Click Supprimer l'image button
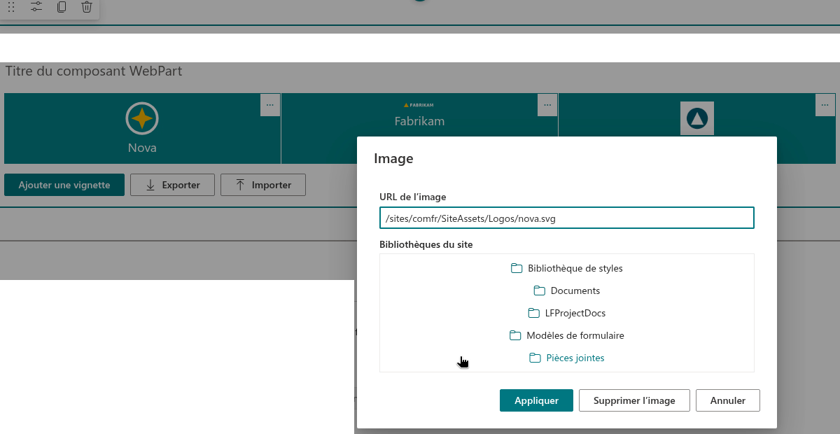840x434 pixels. click(634, 400)
